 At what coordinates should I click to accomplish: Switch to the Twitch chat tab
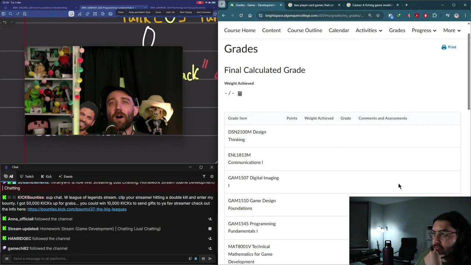[27, 176]
